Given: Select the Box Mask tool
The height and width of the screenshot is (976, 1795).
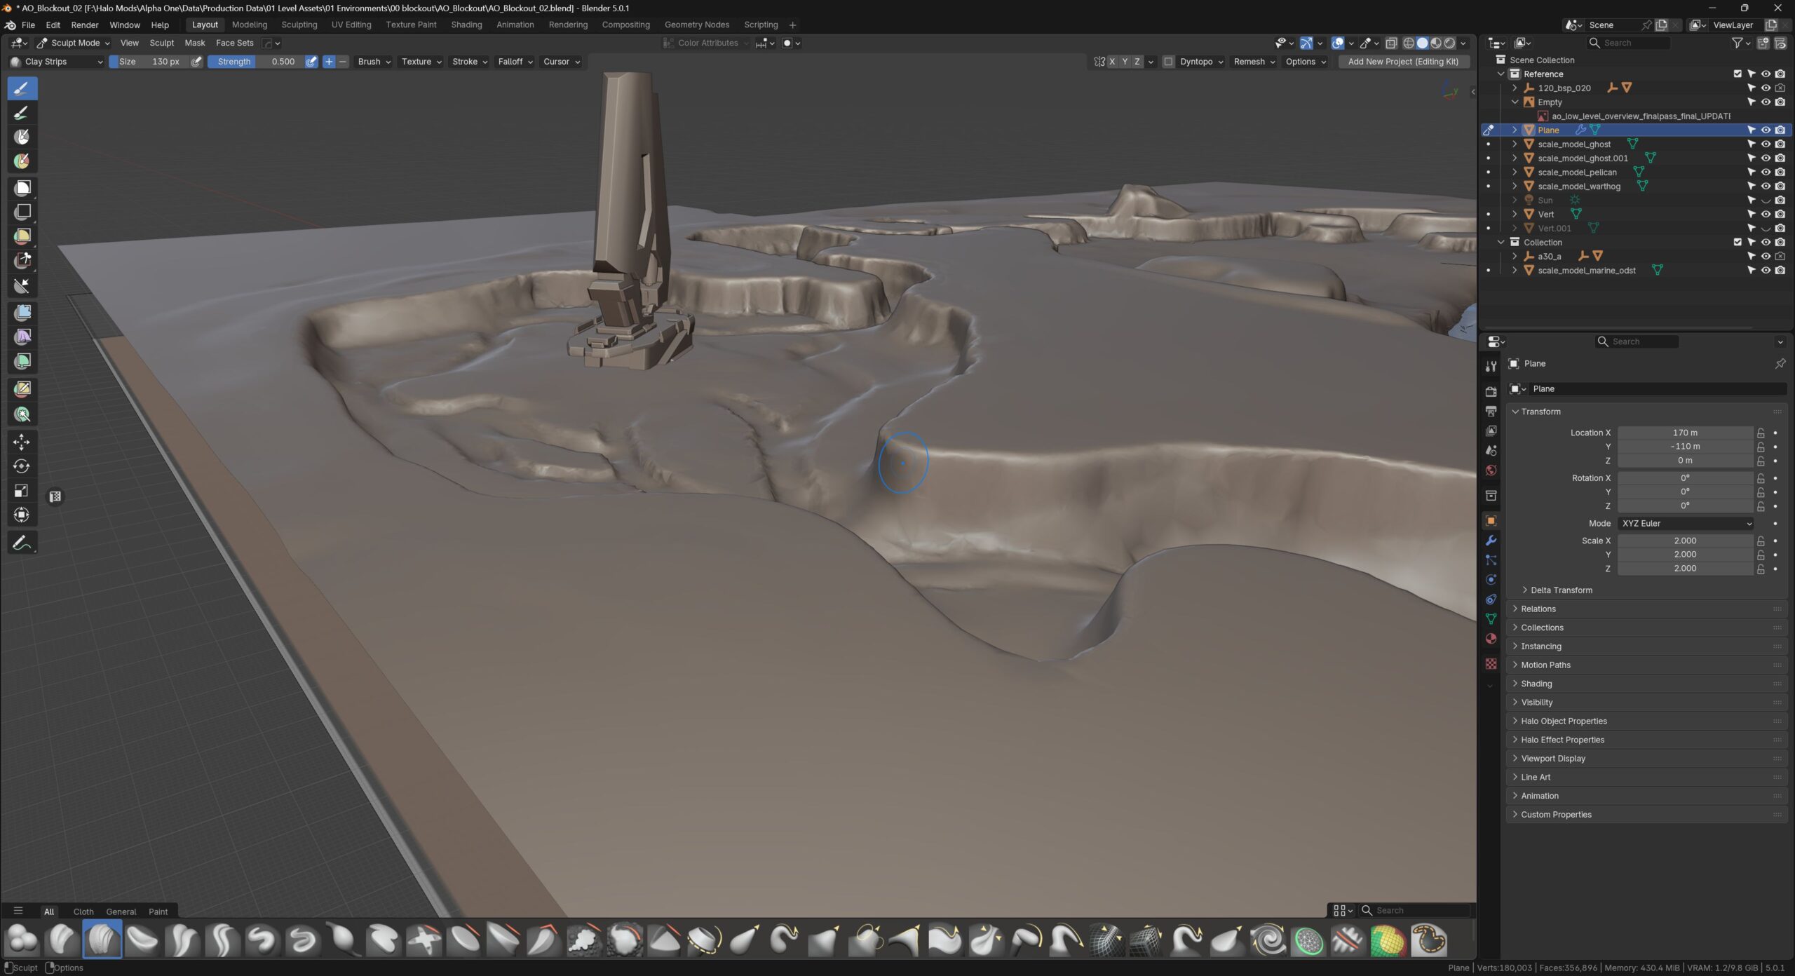Looking at the screenshot, I should (22, 188).
